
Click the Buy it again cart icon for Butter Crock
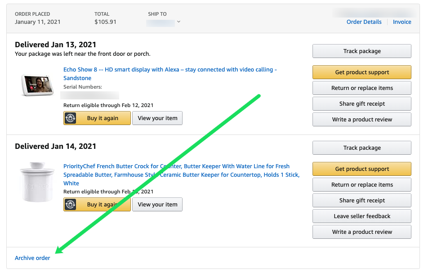(x=70, y=205)
